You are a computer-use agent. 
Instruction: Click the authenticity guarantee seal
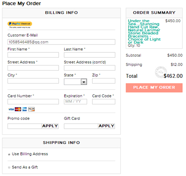(161, 72)
